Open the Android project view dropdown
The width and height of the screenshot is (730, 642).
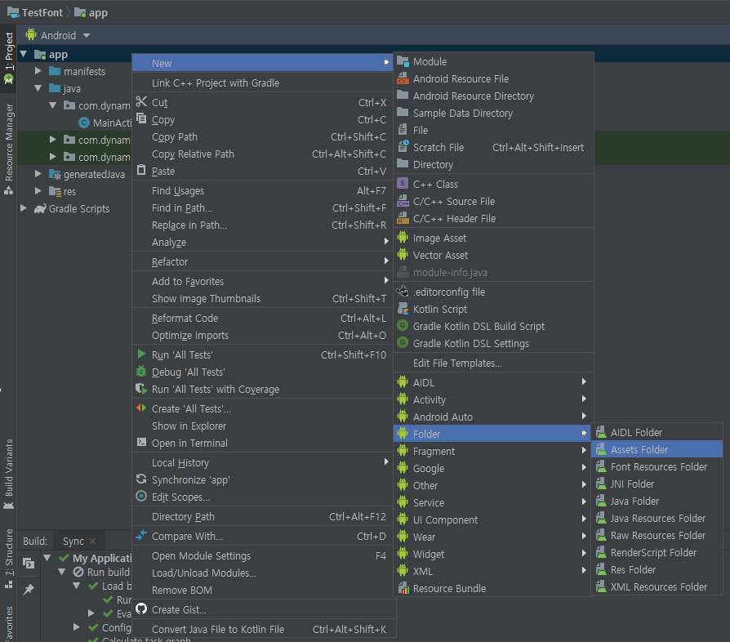[x=58, y=35]
